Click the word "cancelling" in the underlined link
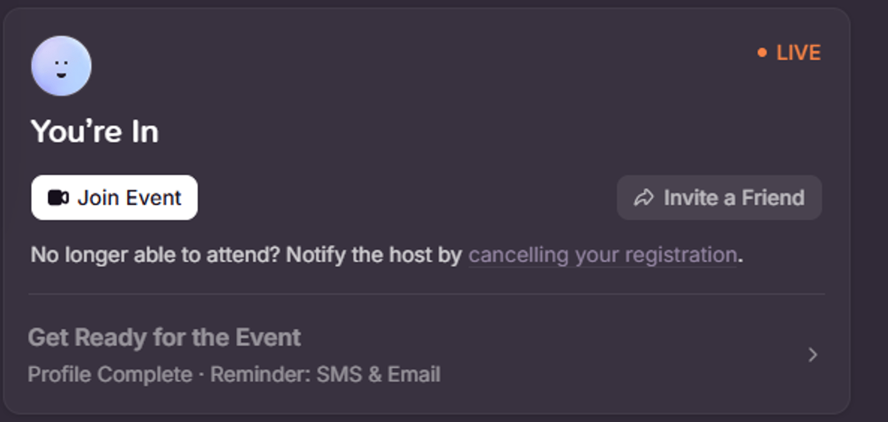Screen dimensions: 888x422 (x=518, y=255)
